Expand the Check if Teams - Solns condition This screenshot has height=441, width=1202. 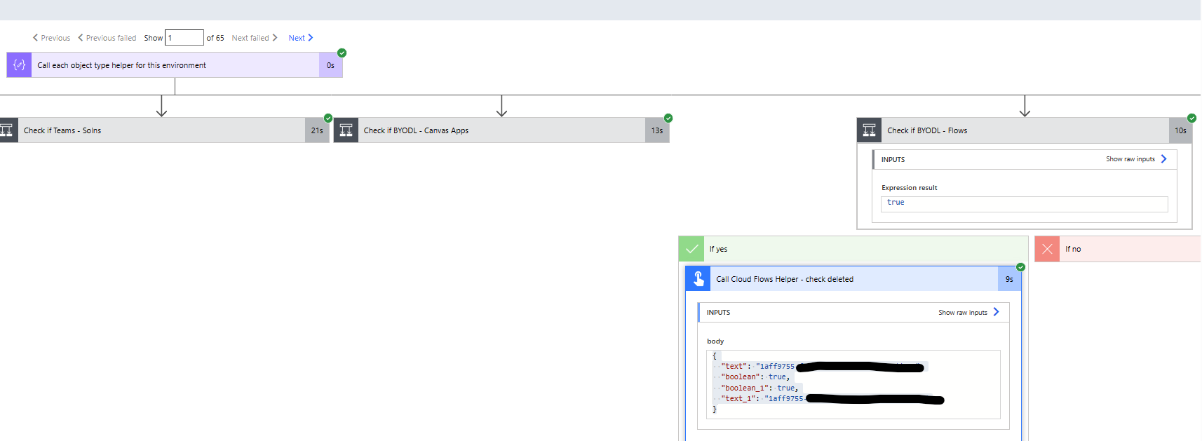tap(164, 130)
